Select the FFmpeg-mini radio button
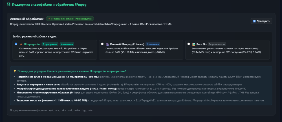This screenshot has width=282, height=122. tap(16, 44)
